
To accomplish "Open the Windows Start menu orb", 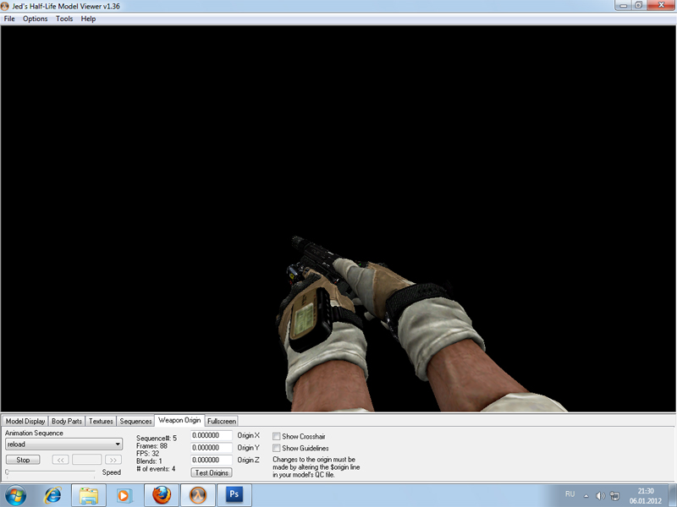I will click(x=15, y=495).
